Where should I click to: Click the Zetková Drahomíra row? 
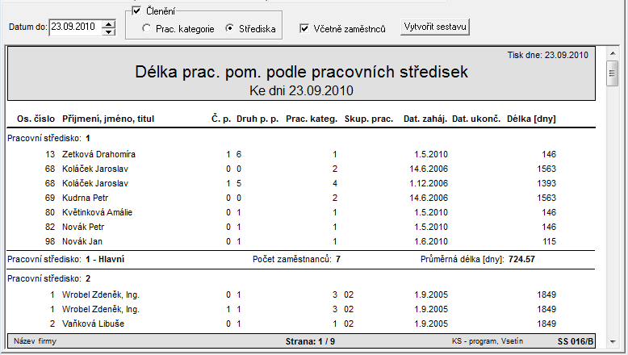point(301,154)
